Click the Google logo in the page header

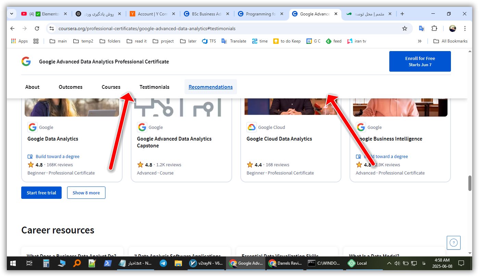tap(26, 61)
